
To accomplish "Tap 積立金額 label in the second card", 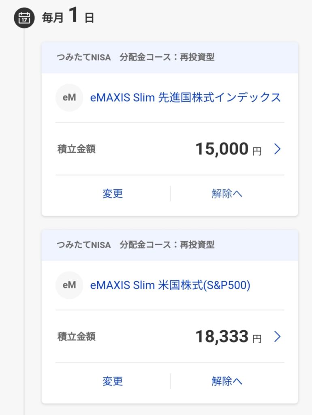I will [x=77, y=337].
